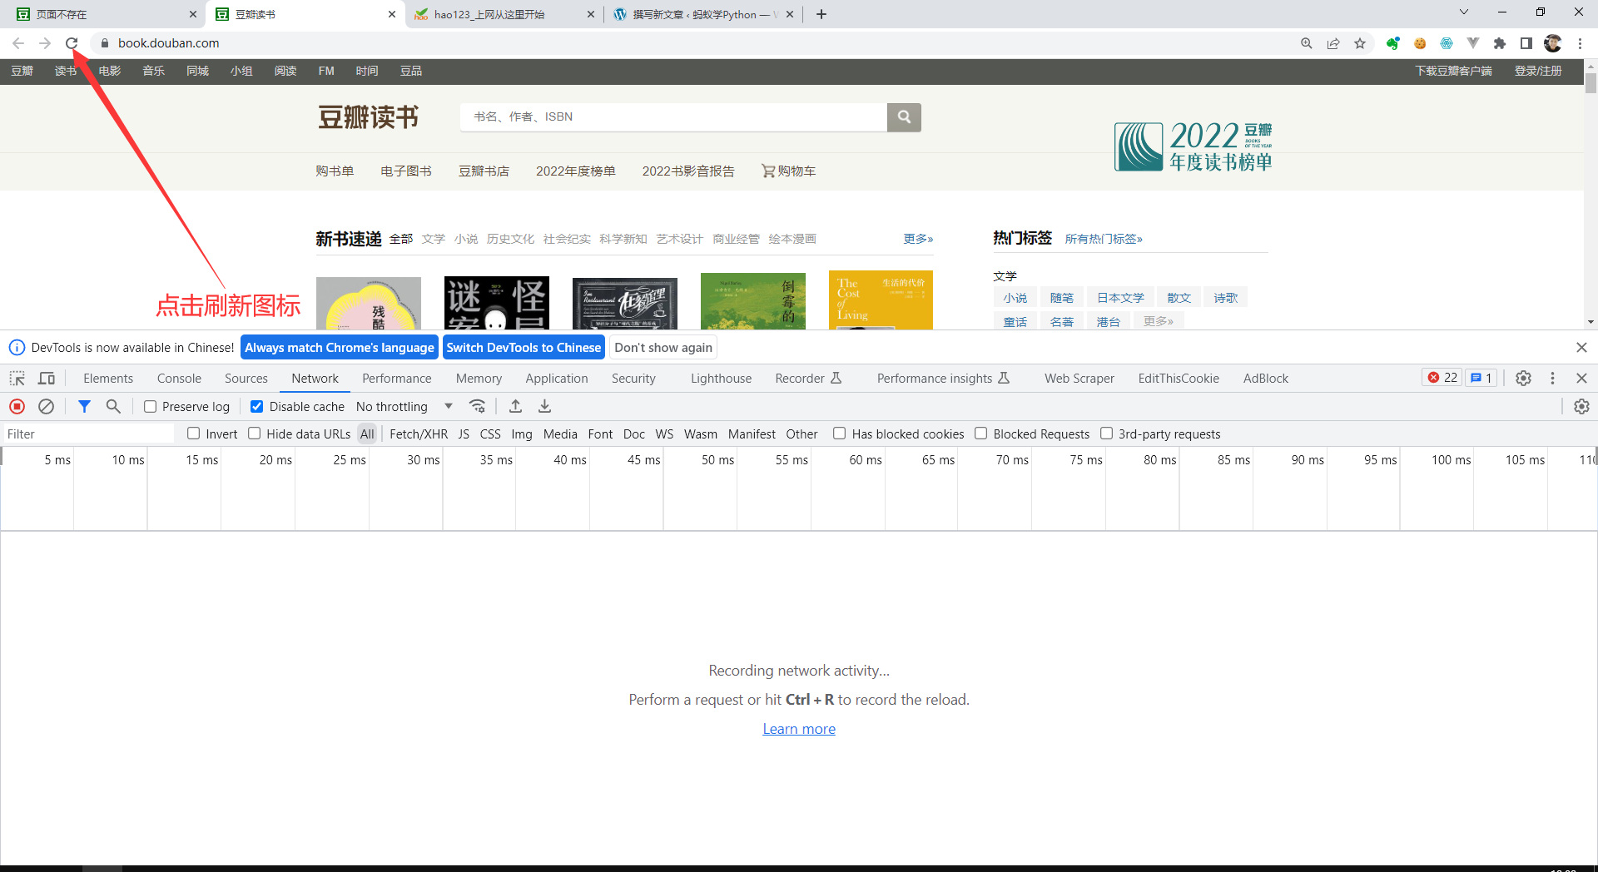The image size is (1598, 872).
Task: Open DevTools customize three-dot menu
Action: pos(1552,379)
